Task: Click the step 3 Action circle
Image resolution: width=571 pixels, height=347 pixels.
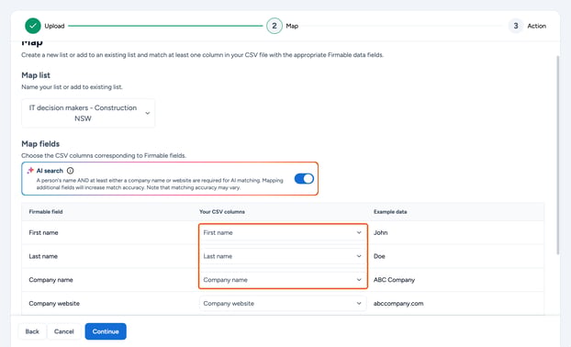Action: pos(516,26)
